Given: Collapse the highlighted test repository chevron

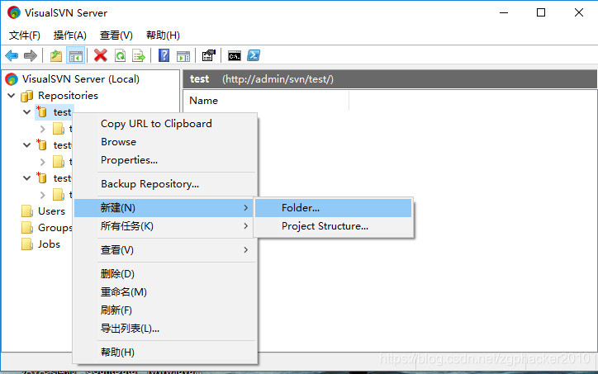Looking at the screenshot, I should coord(26,112).
